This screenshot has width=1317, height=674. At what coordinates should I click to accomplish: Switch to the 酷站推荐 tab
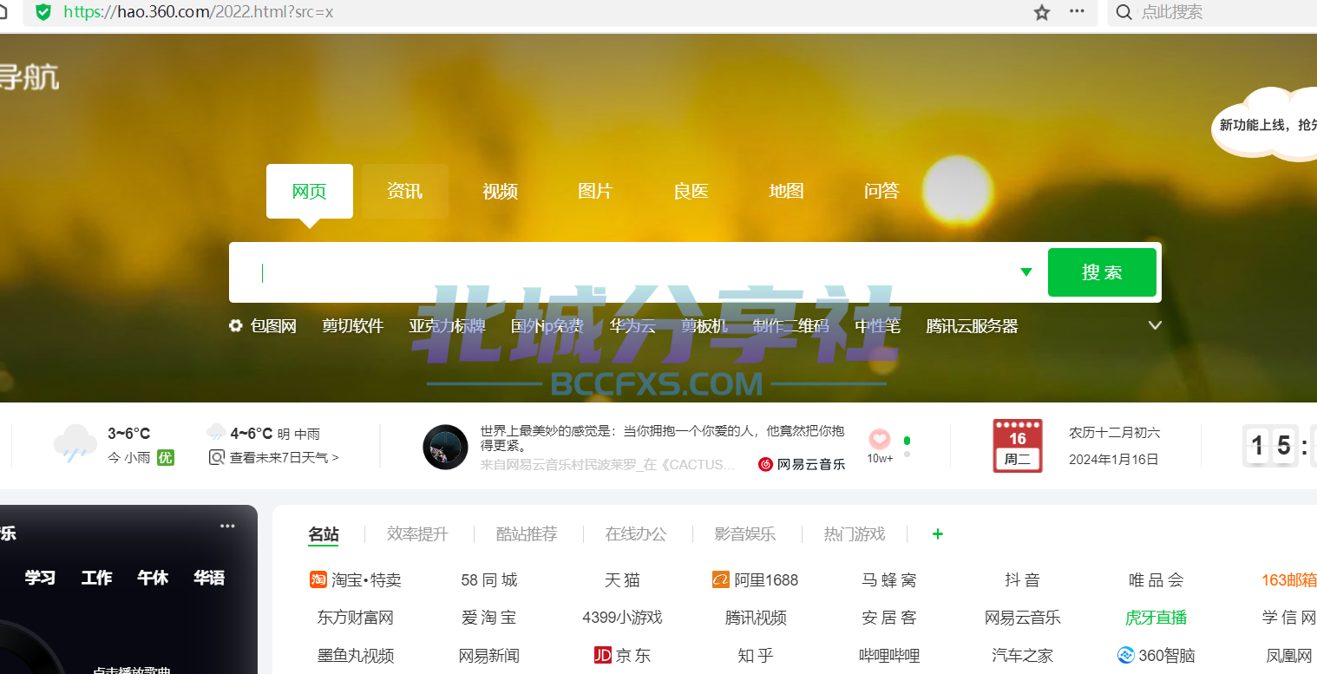click(527, 533)
